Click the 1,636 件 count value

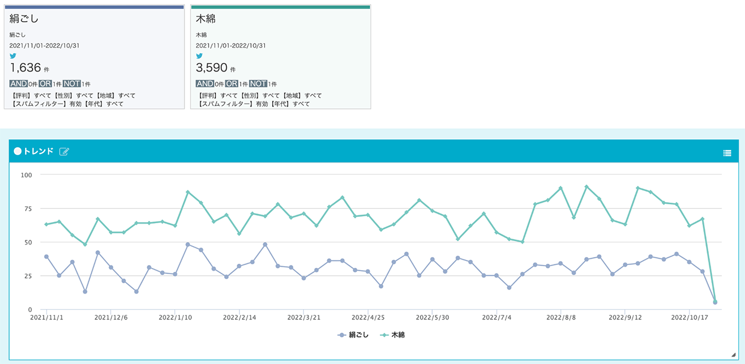pyautogui.click(x=29, y=68)
